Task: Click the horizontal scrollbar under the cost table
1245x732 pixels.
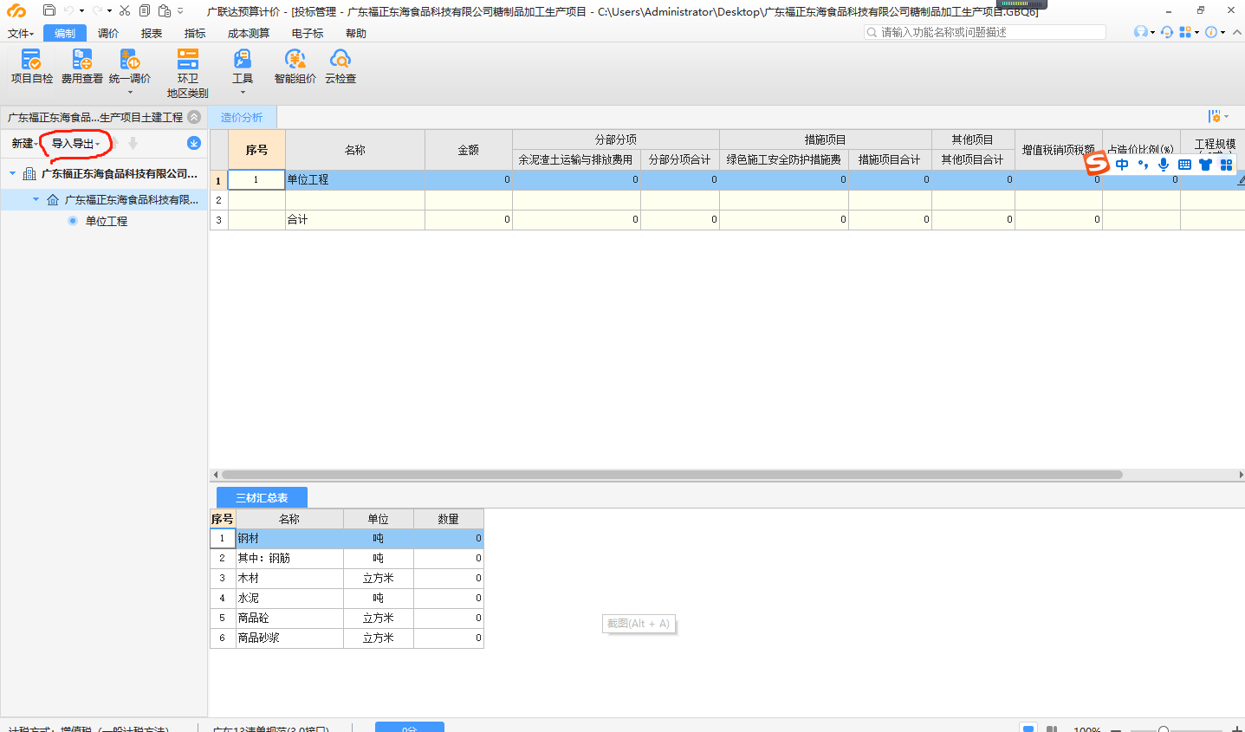Action: [x=671, y=475]
